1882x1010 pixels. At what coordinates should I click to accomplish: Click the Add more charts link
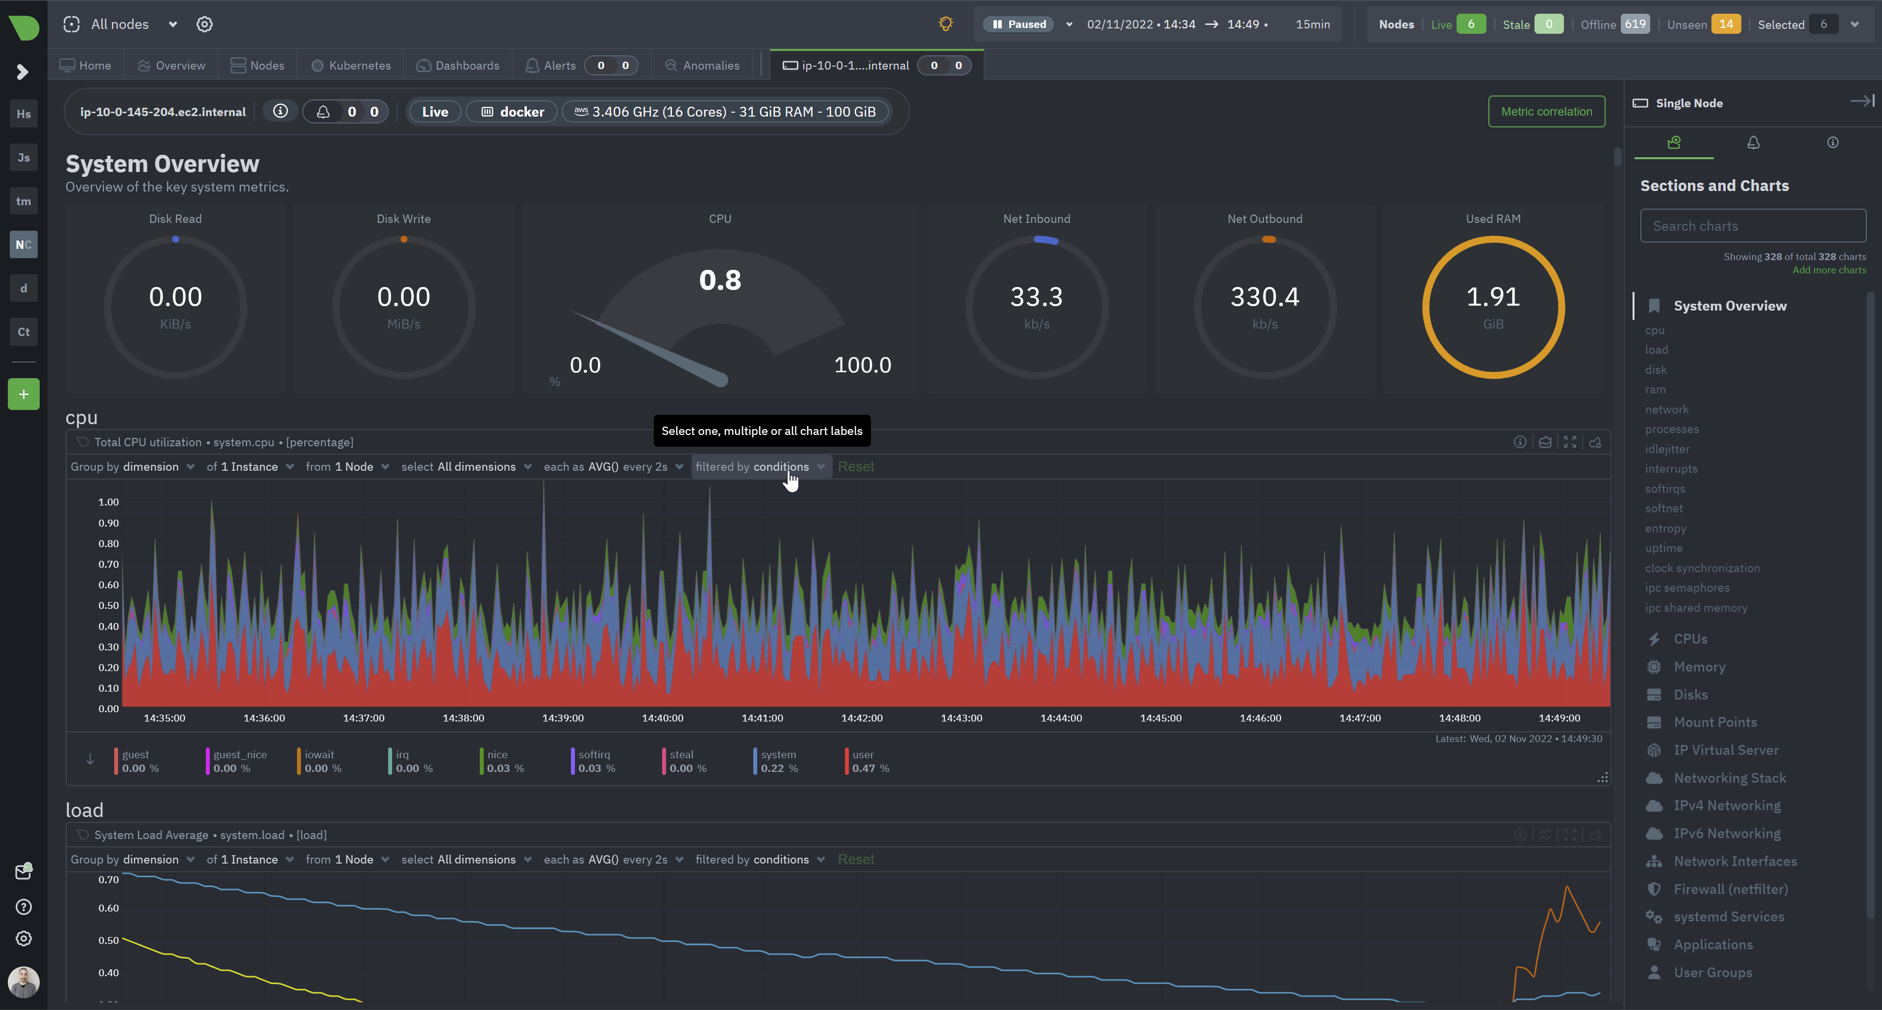coord(1829,270)
